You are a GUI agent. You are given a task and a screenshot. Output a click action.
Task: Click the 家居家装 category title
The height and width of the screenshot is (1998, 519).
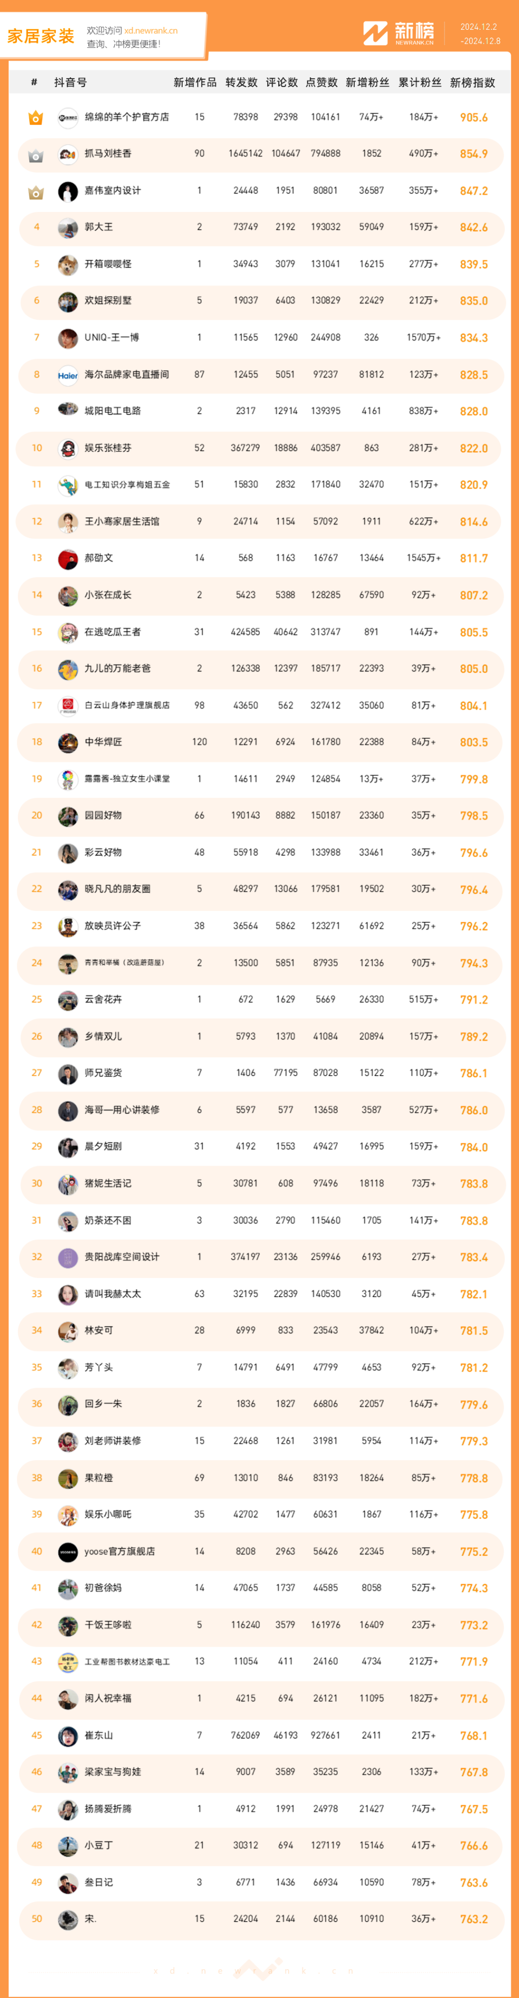point(41,36)
